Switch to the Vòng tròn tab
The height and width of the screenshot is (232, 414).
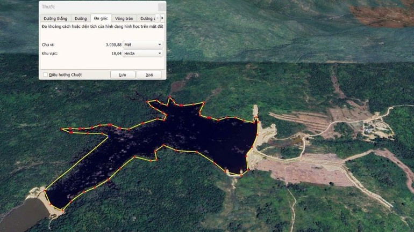click(124, 18)
